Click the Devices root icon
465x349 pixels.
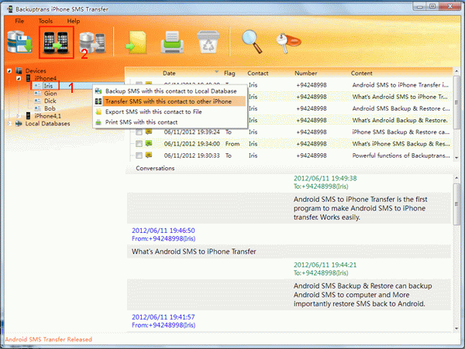[x=19, y=70]
